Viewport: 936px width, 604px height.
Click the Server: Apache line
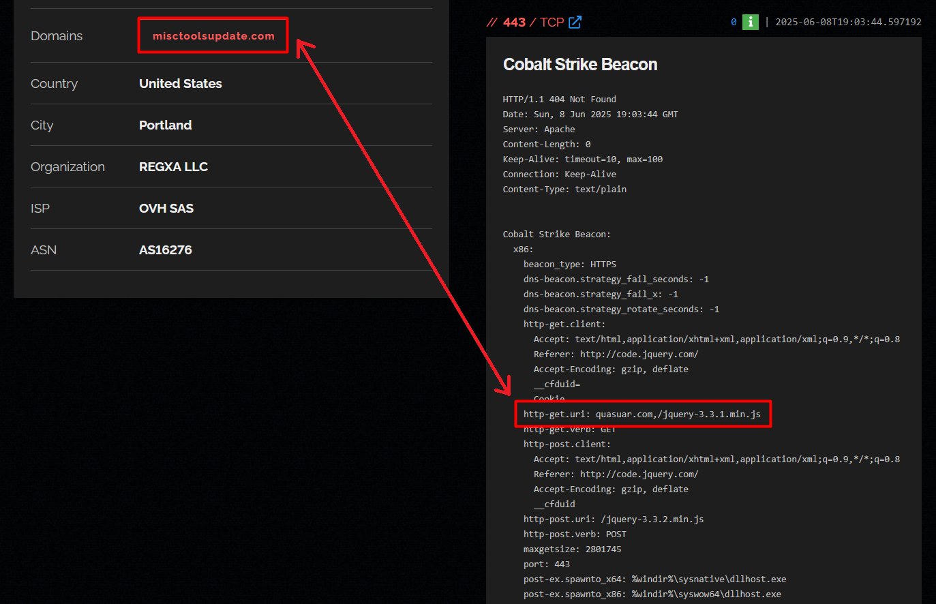click(x=539, y=130)
